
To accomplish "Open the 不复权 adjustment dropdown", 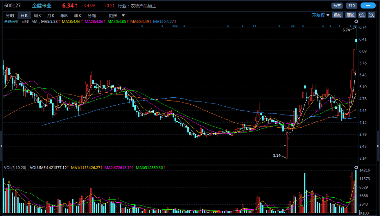I will (321, 15).
